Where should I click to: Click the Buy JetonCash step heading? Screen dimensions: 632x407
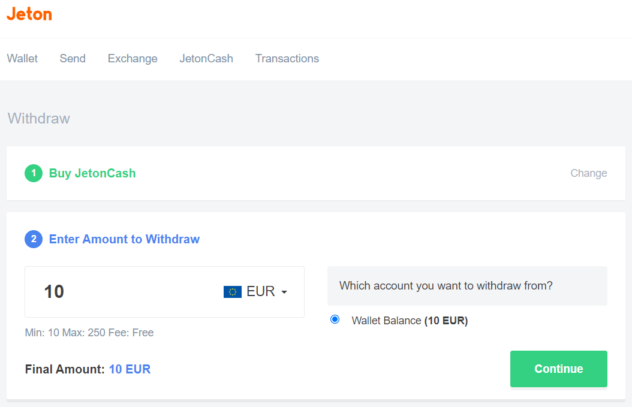click(92, 173)
